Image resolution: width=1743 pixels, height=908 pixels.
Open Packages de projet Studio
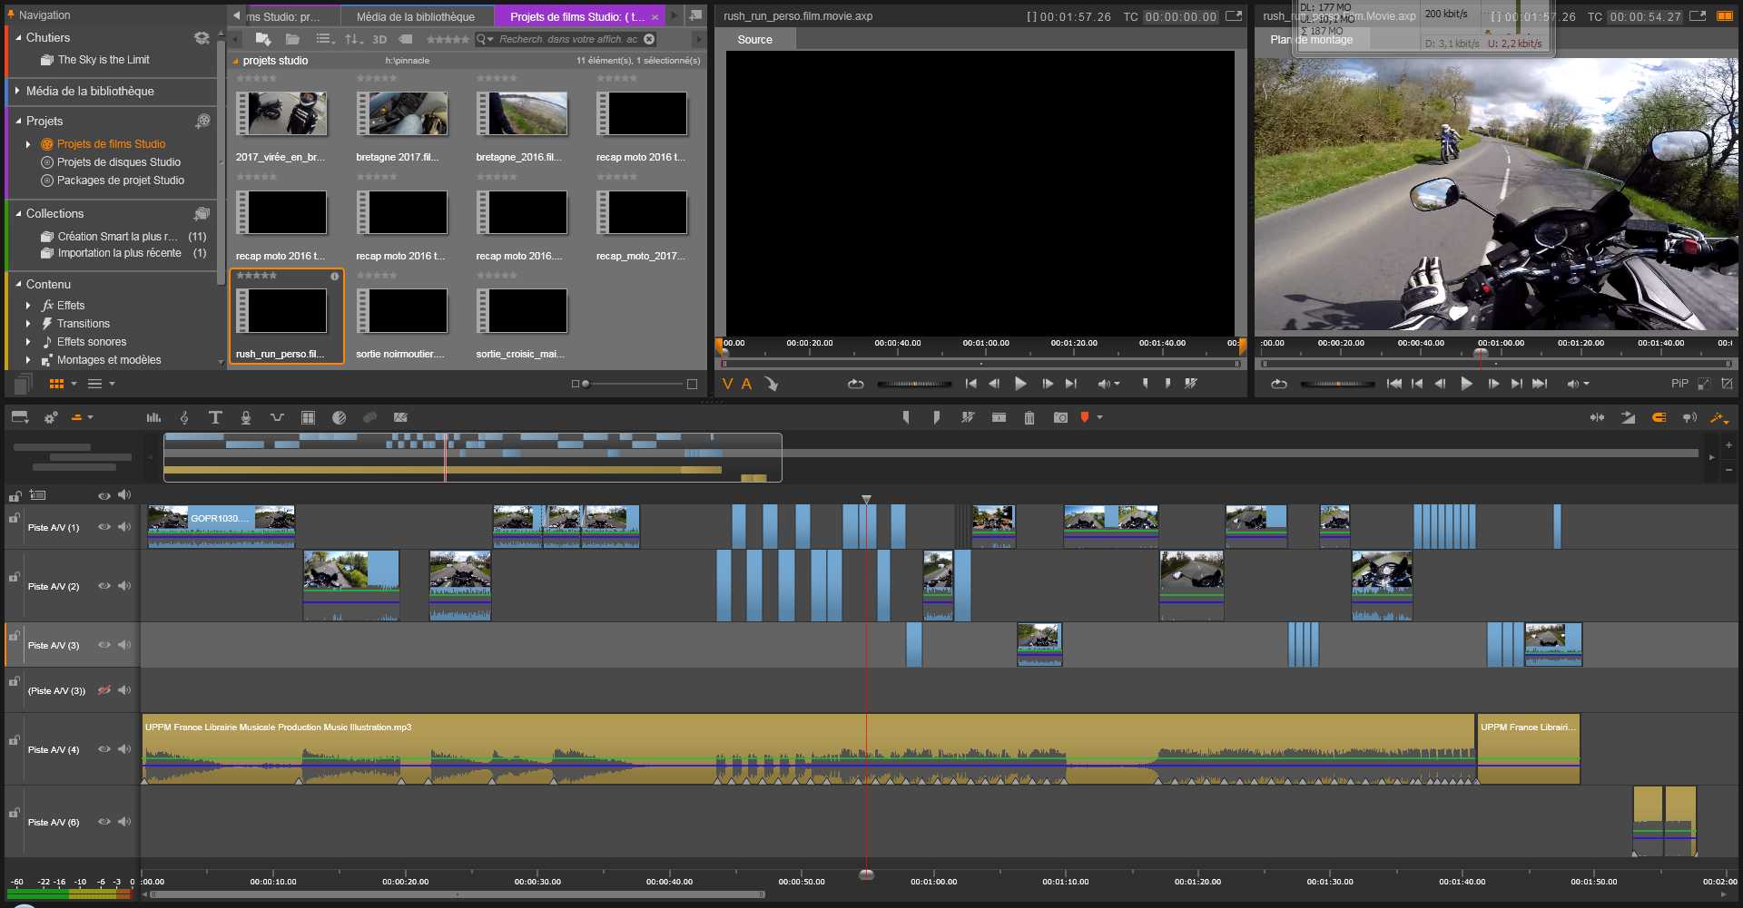click(x=121, y=181)
